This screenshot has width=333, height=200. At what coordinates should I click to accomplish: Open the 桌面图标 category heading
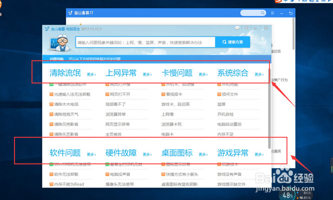177,153
